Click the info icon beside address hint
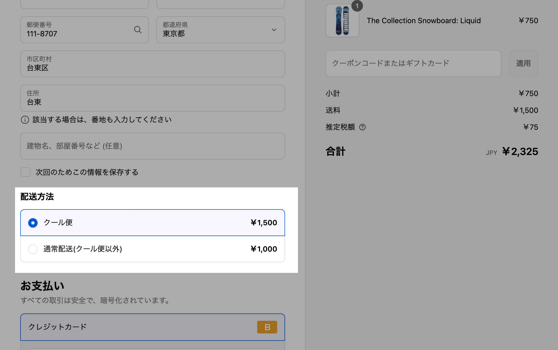 (x=25, y=120)
